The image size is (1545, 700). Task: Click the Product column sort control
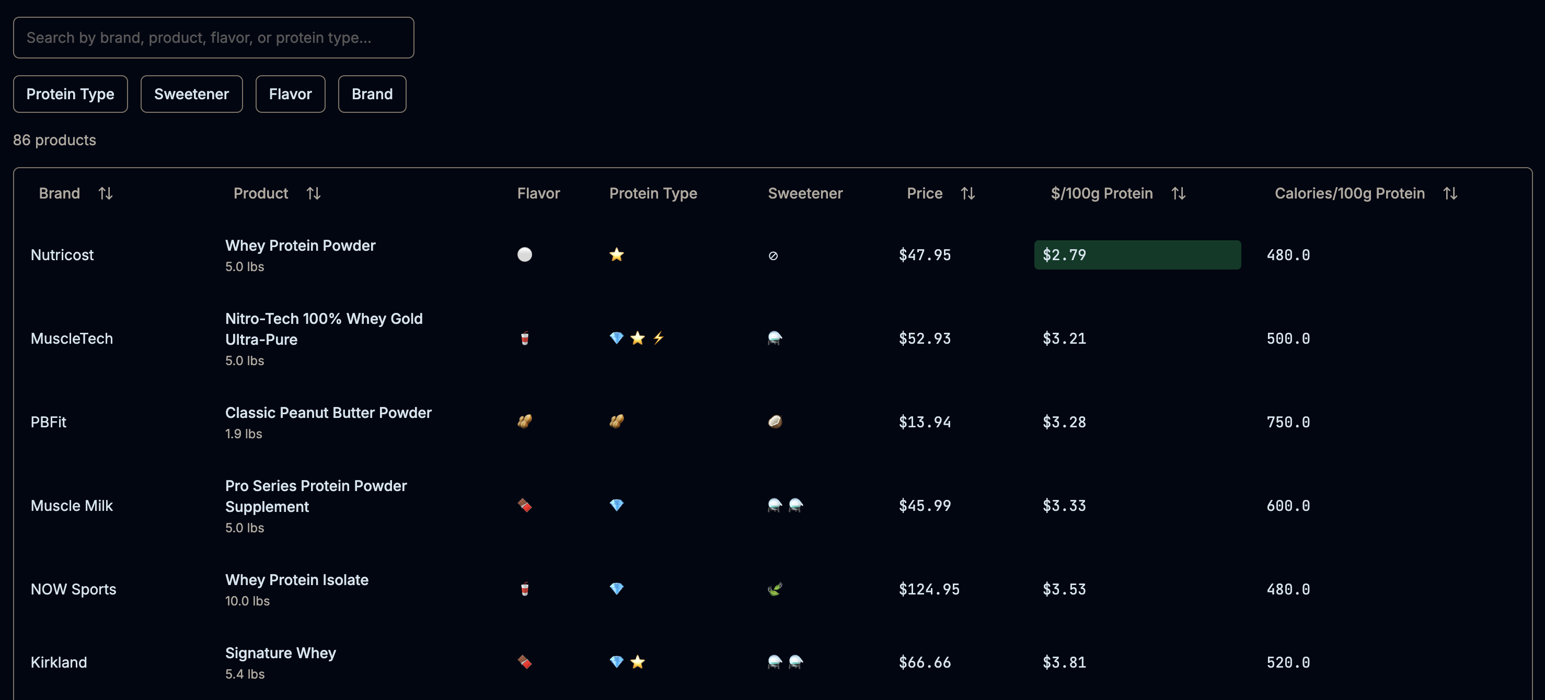pos(313,193)
